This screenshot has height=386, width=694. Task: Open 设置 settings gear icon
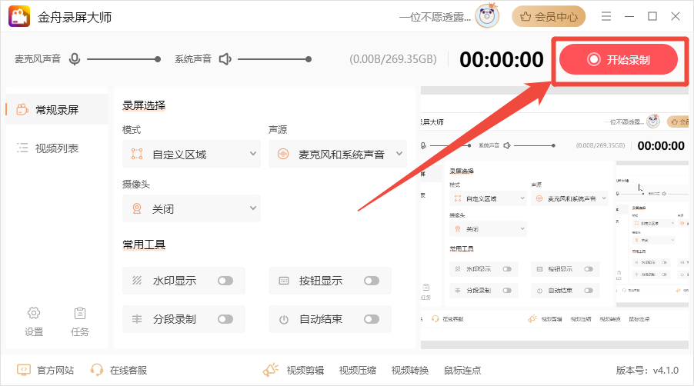[34, 313]
